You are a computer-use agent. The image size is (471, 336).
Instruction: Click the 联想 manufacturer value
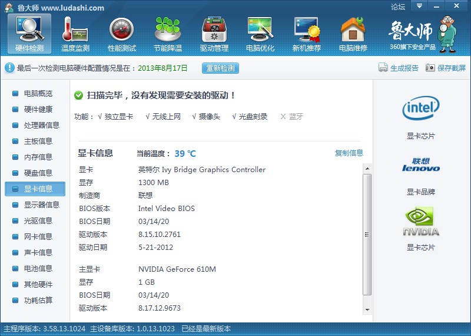pyautogui.click(x=145, y=196)
